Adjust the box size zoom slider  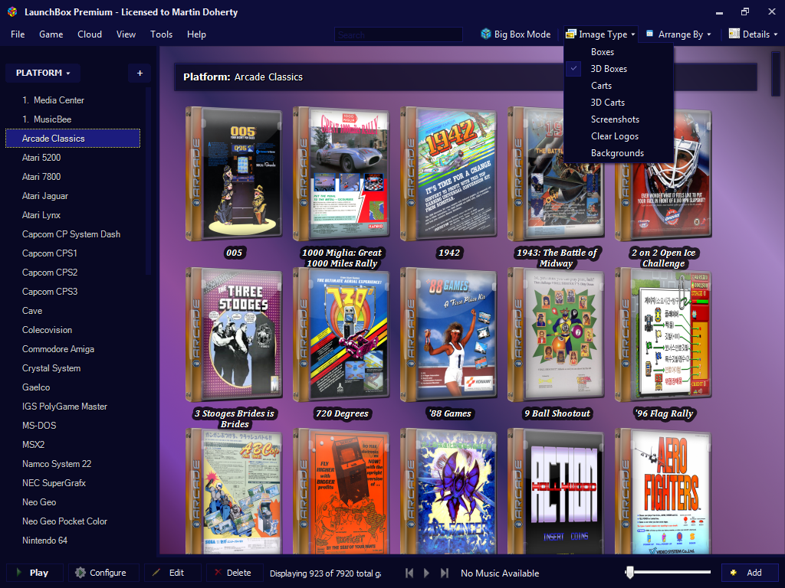coord(629,573)
